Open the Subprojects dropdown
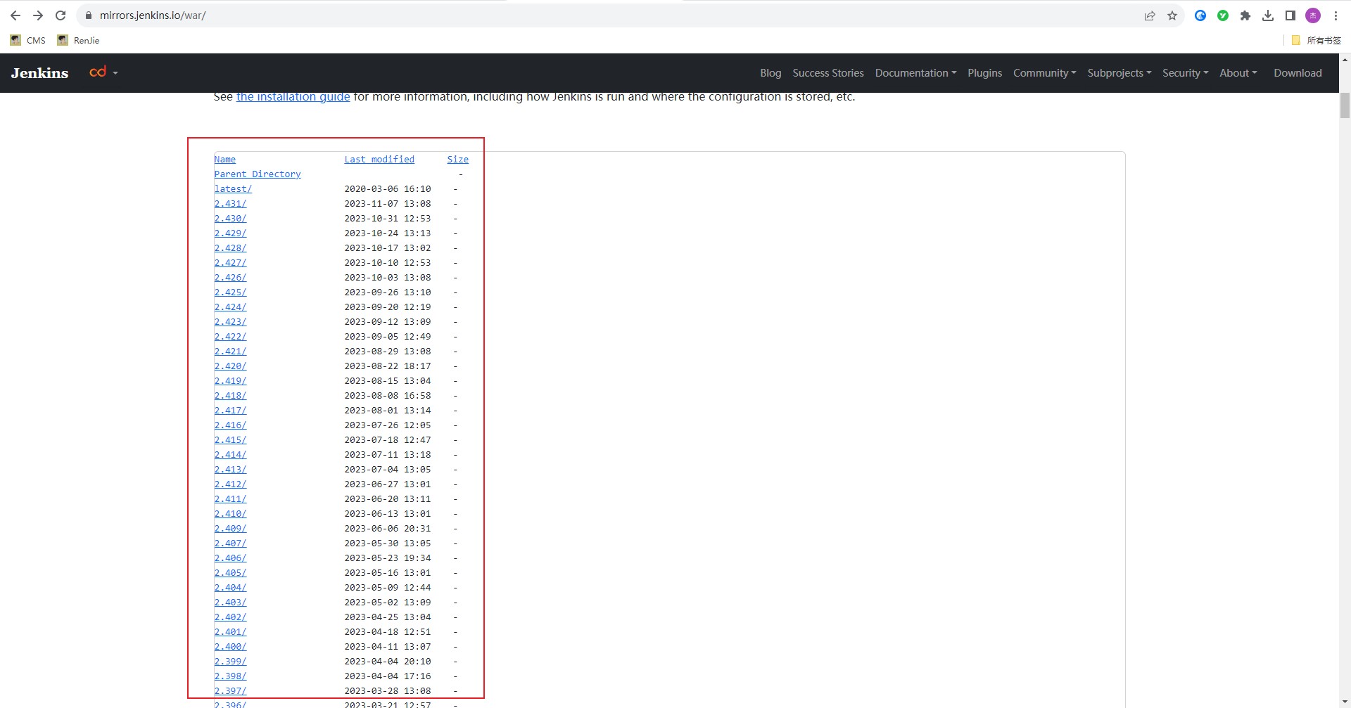 (x=1119, y=73)
